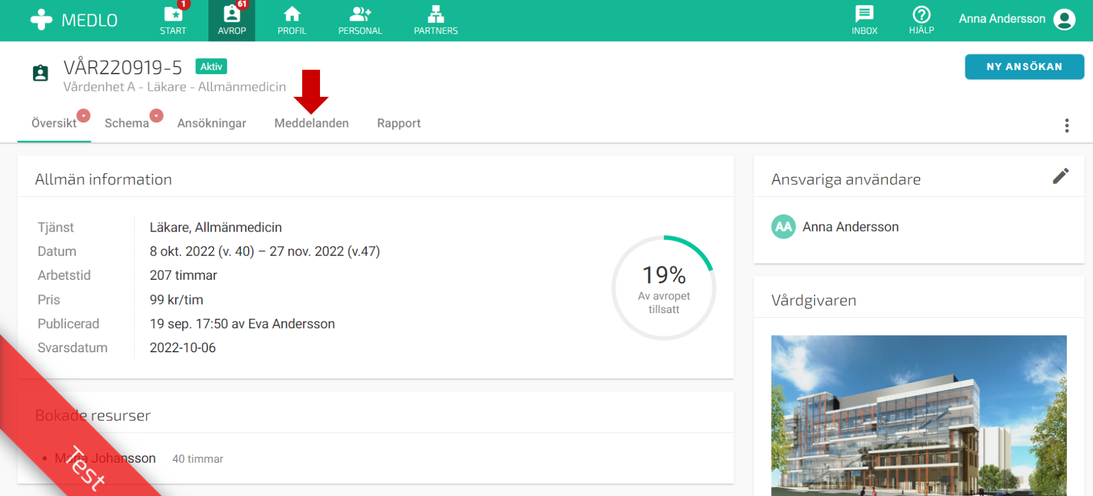
Task: Click the VÅR220919-5 title
Action: click(x=123, y=67)
